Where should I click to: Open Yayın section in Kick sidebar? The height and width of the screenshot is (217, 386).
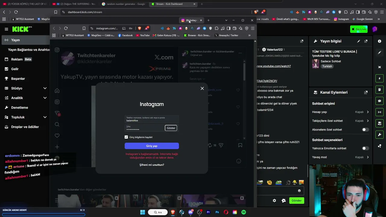(x=25, y=40)
